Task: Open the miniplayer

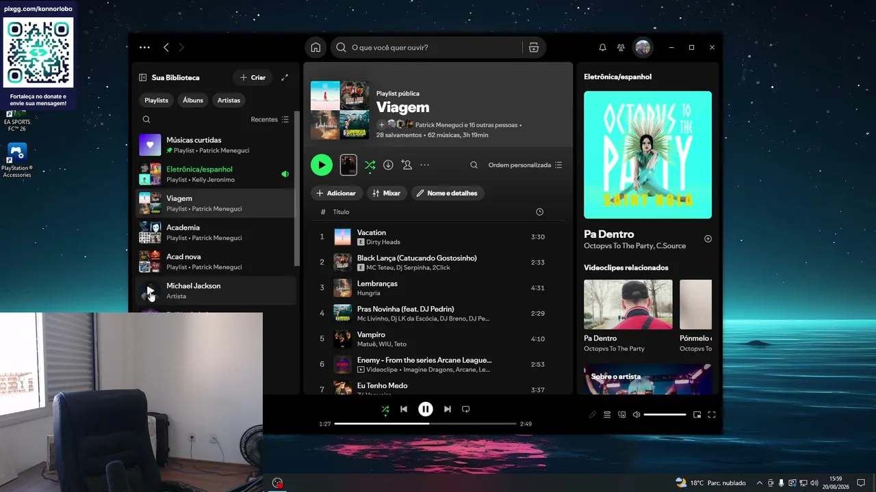Action: (697, 415)
